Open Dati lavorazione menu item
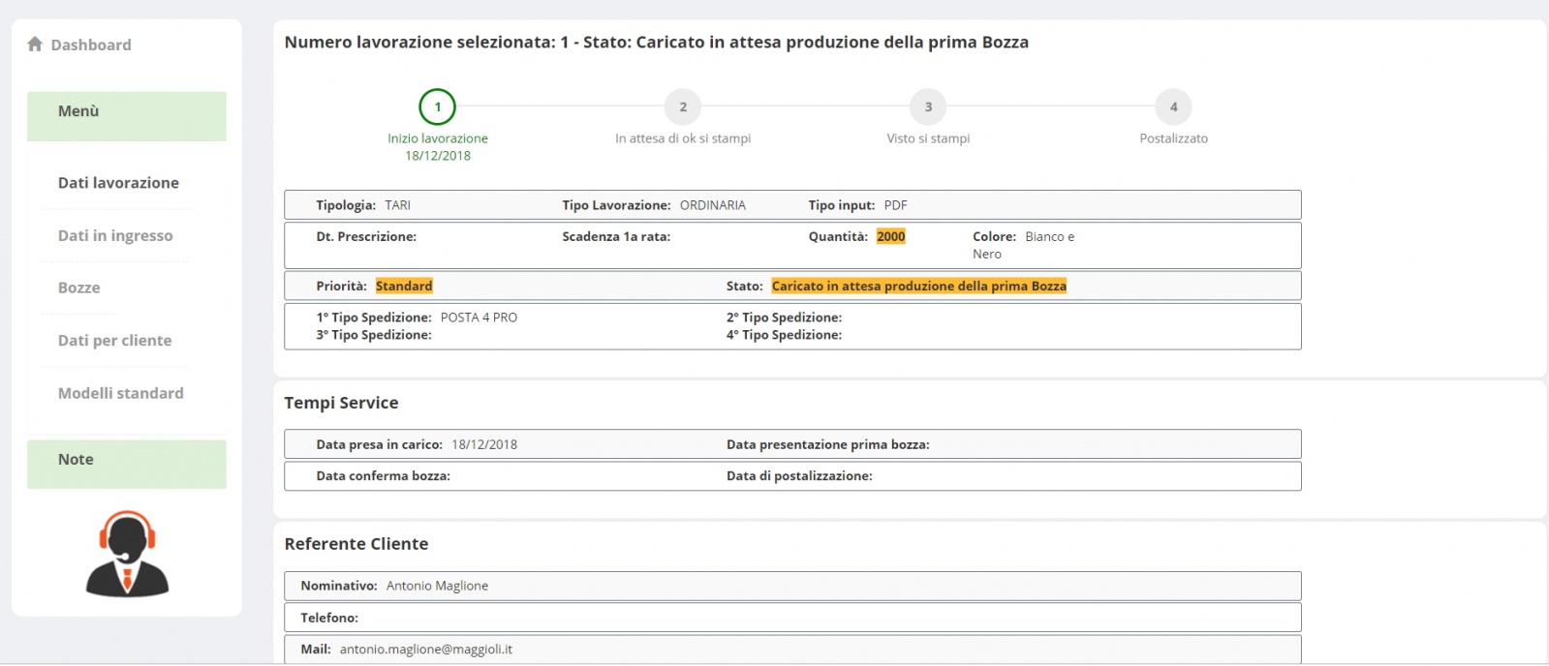1549x666 pixels. tap(118, 183)
